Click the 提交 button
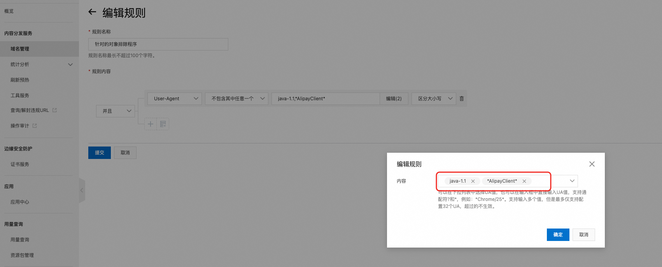 (100, 153)
